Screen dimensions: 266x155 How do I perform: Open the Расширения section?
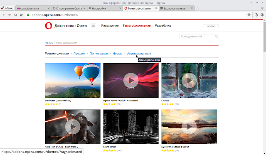click(x=110, y=26)
